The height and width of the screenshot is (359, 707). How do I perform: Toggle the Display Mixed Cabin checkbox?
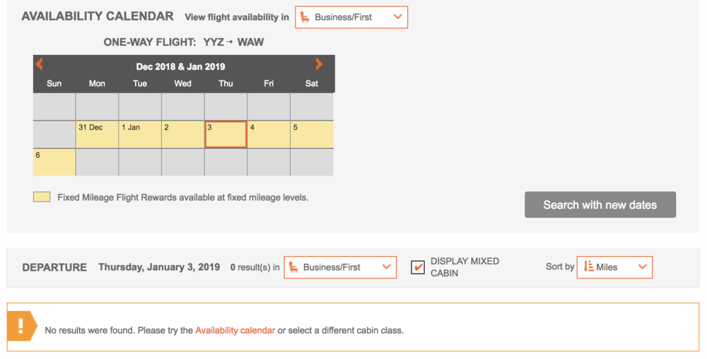point(418,267)
